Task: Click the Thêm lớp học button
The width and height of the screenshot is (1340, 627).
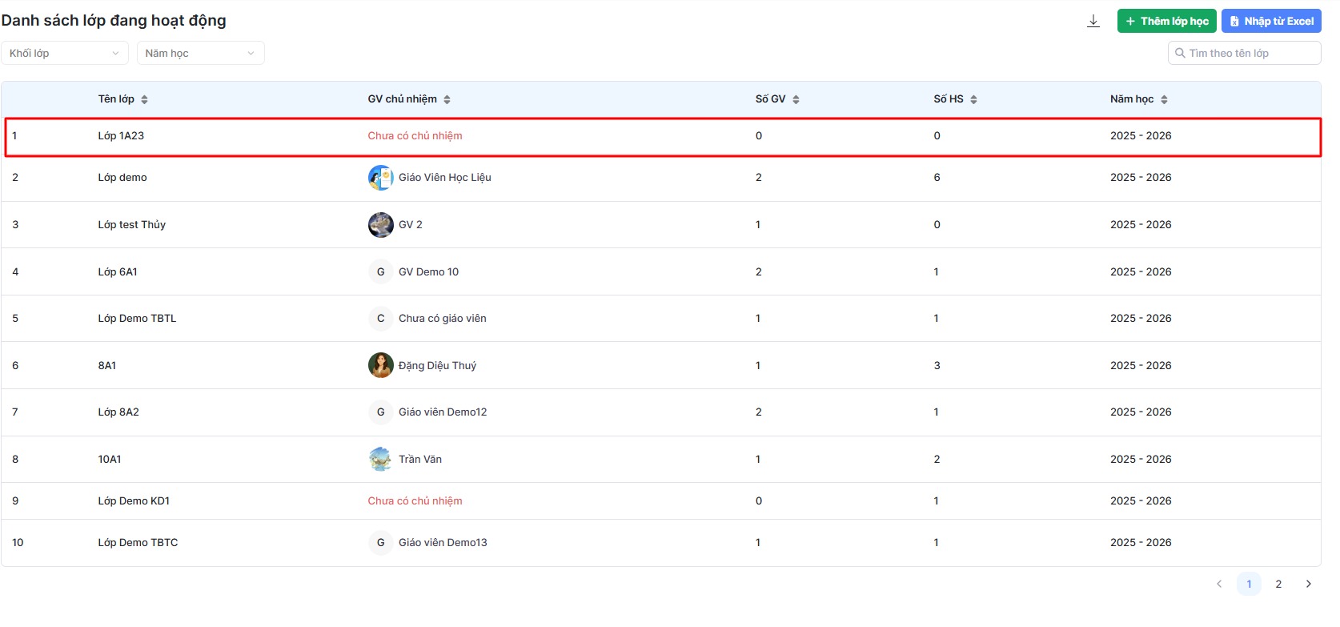Action: [x=1166, y=22]
